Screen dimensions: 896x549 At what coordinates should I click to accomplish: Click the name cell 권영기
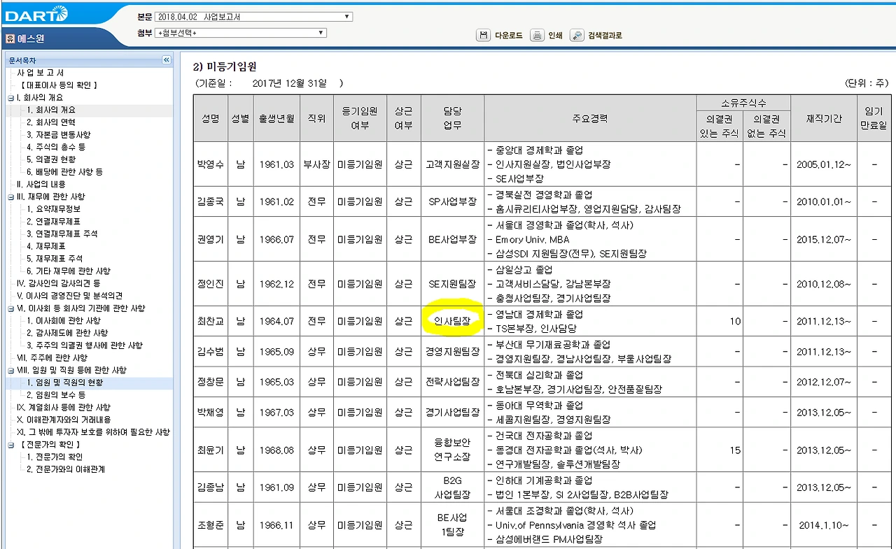(x=210, y=239)
